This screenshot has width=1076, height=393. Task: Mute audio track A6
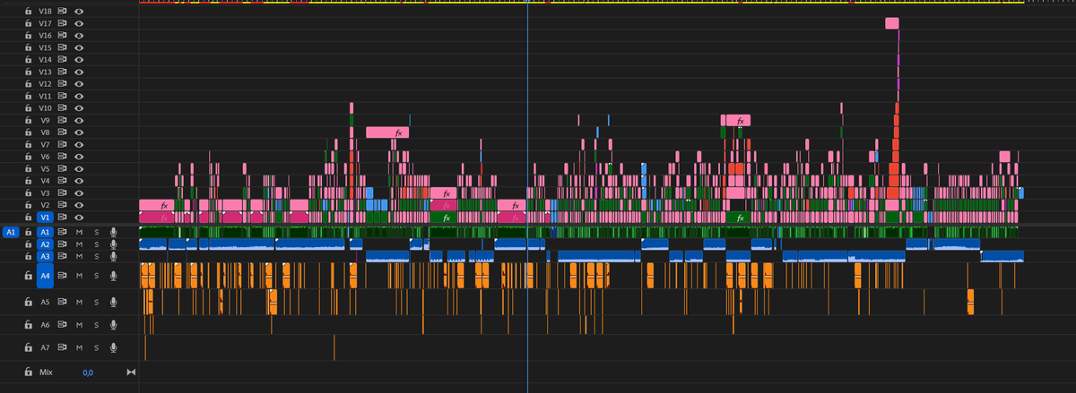(81, 325)
